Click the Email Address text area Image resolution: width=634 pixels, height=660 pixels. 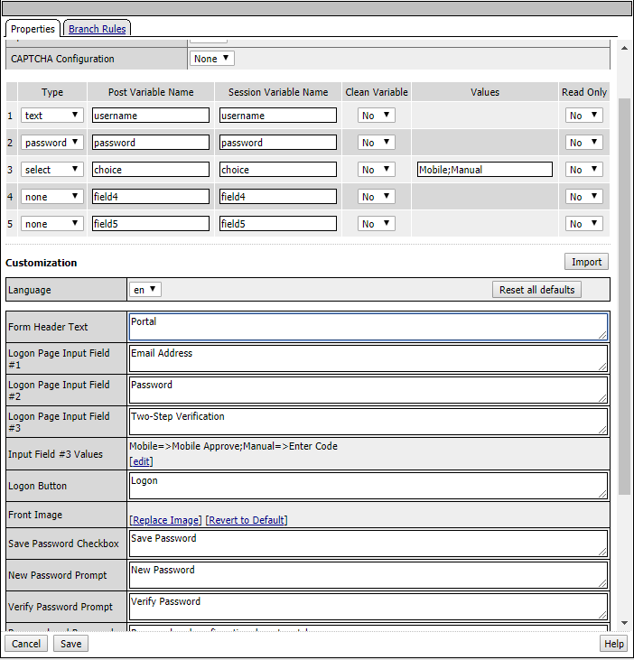(368, 358)
